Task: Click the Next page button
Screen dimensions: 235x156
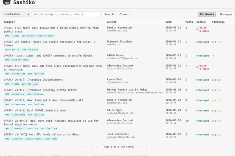Action: [141, 147]
